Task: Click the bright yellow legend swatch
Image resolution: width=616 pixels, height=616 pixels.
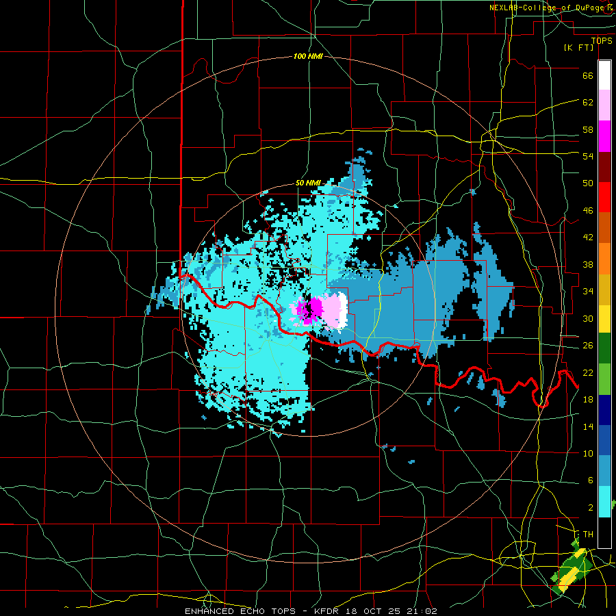Action: point(604,318)
